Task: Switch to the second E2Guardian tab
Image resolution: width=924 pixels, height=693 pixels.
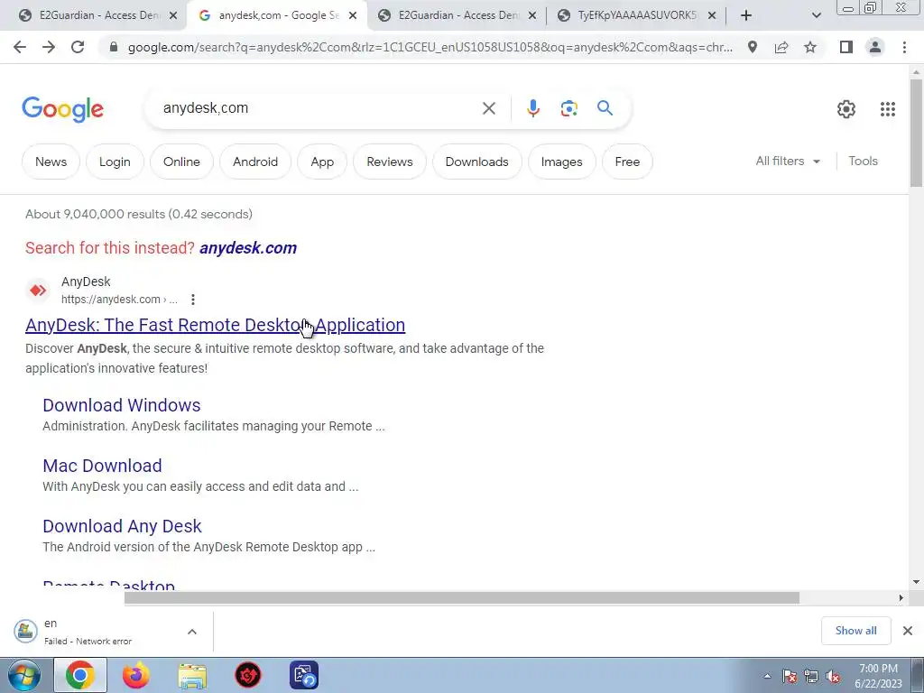Action: [456, 15]
